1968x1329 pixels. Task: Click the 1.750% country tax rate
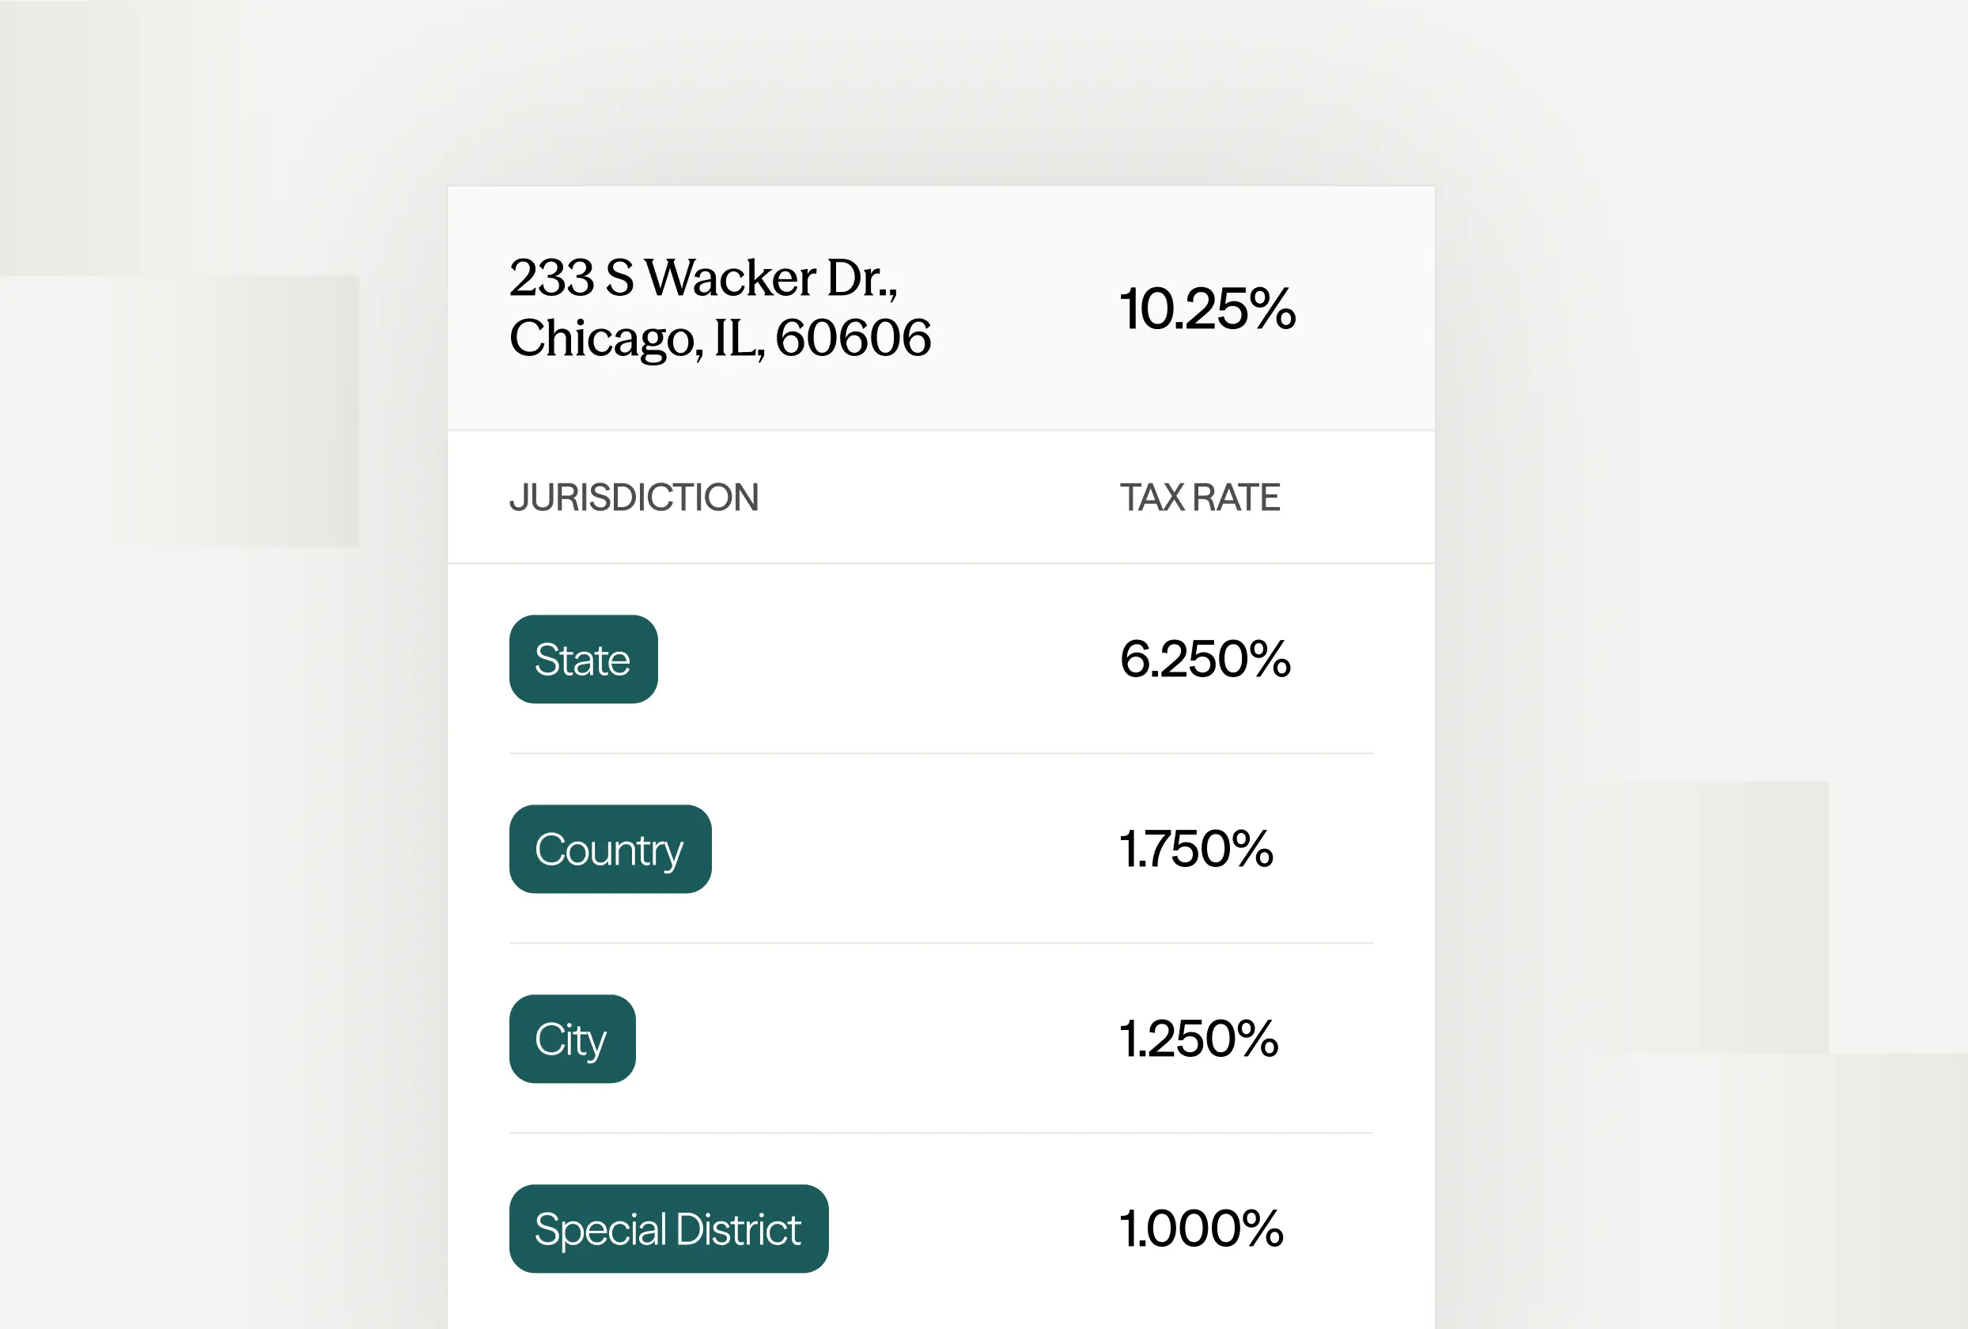[x=1196, y=849]
